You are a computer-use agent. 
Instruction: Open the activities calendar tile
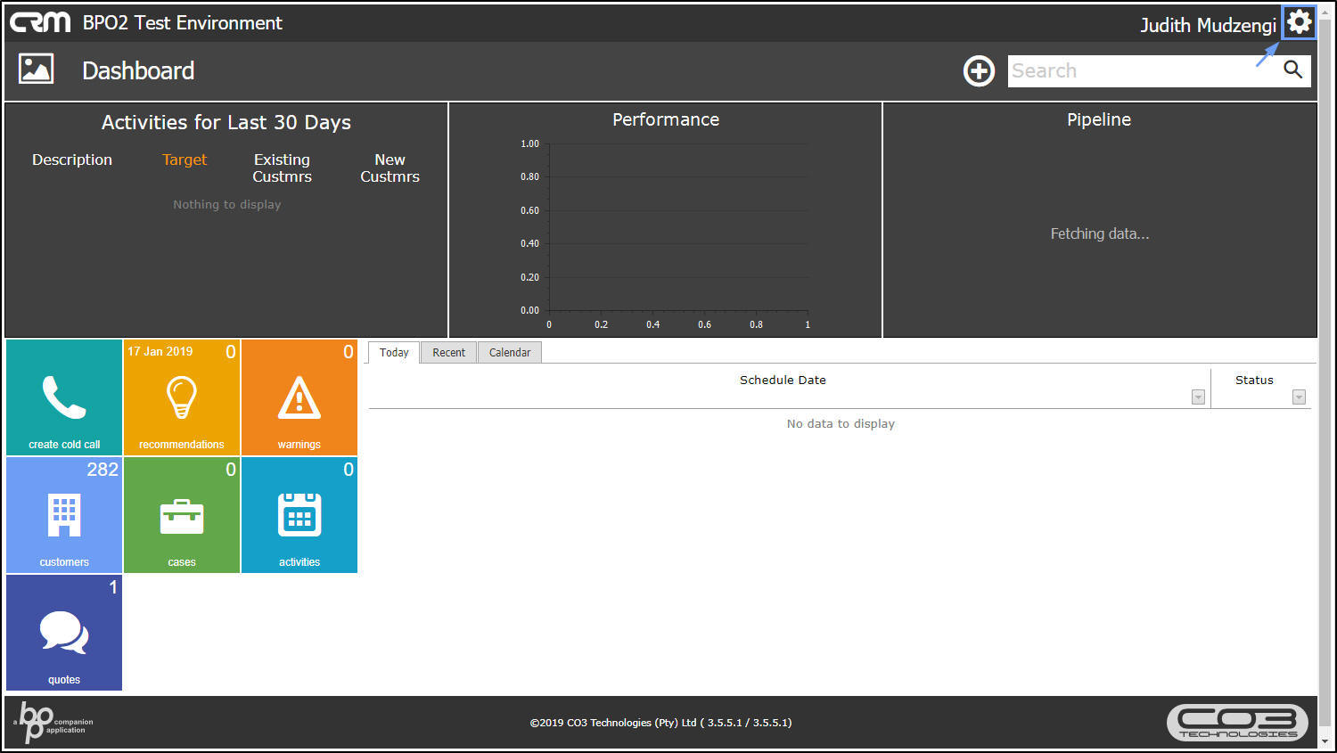pyautogui.click(x=299, y=515)
